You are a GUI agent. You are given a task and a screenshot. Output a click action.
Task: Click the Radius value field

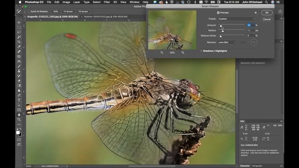pyautogui.click(x=251, y=30)
